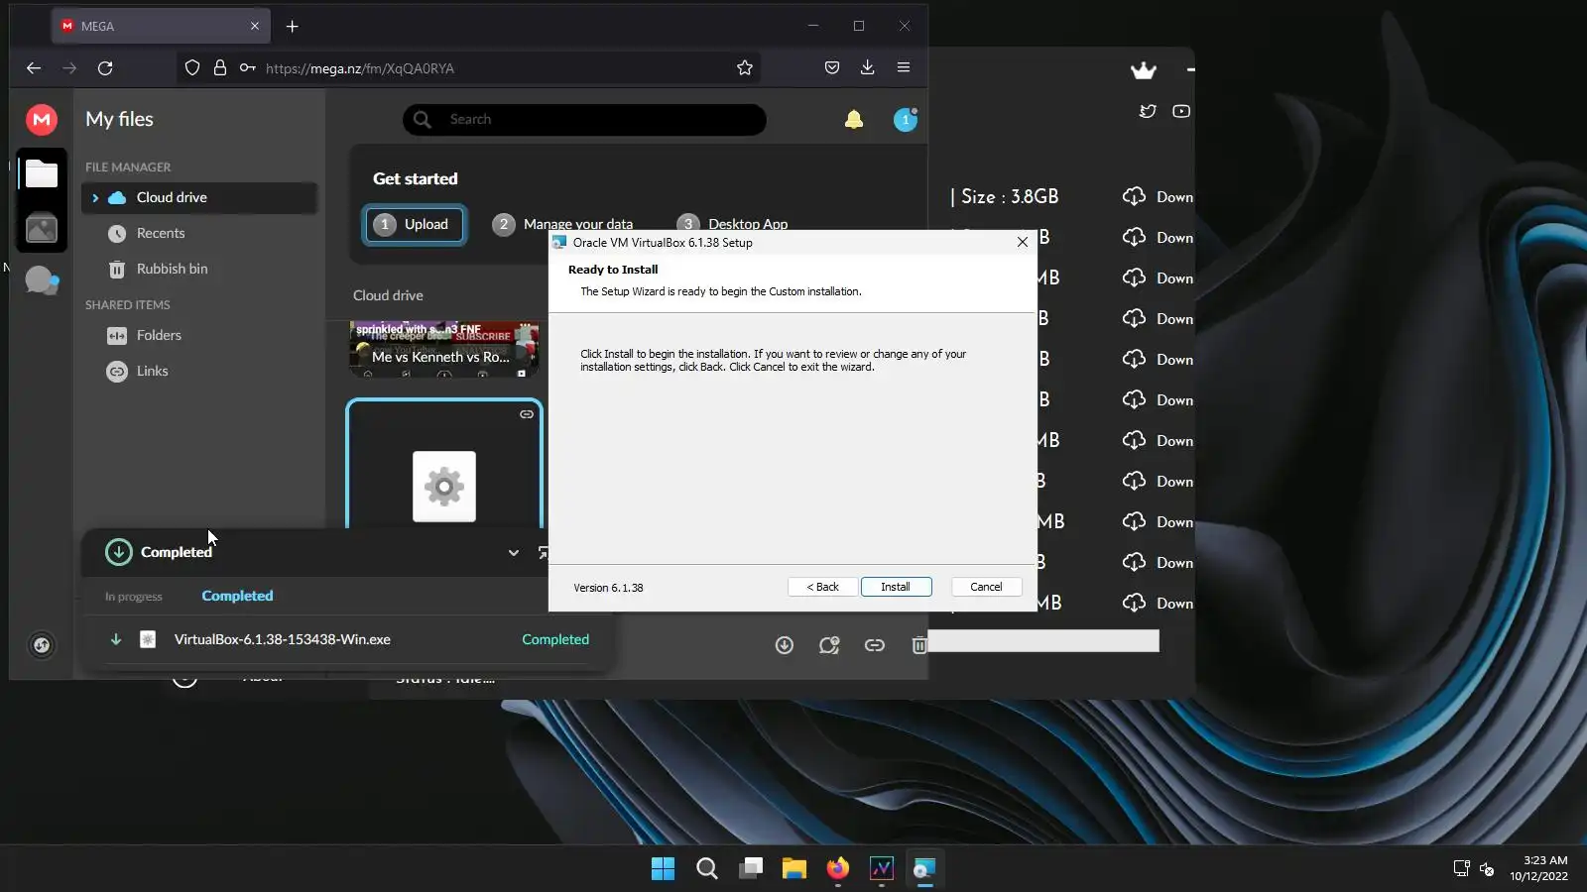
Task: Open a new Firefox tab
Action: [292, 27]
